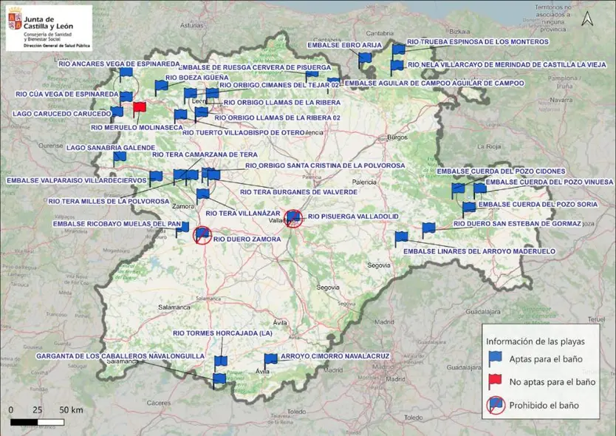The image size is (616, 436).
Task: Click the '50 km' scale bar label
Action: tap(71, 410)
